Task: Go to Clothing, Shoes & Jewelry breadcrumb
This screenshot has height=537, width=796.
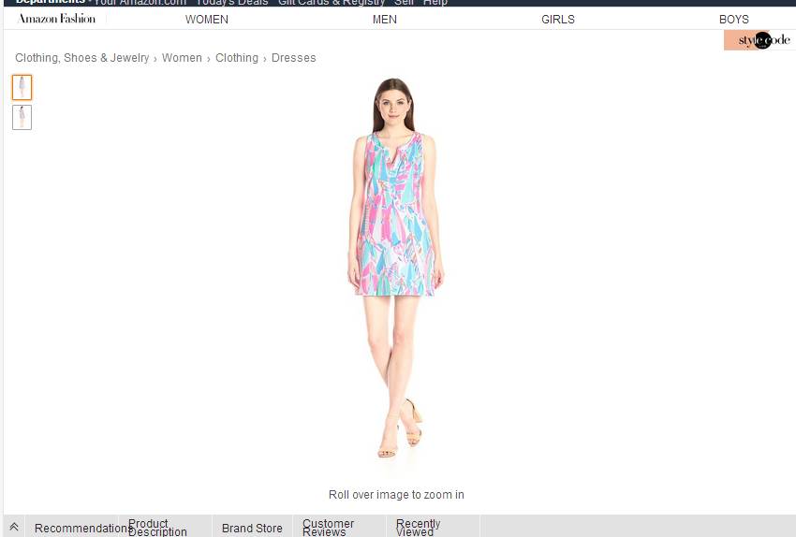Action: click(x=82, y=58)
